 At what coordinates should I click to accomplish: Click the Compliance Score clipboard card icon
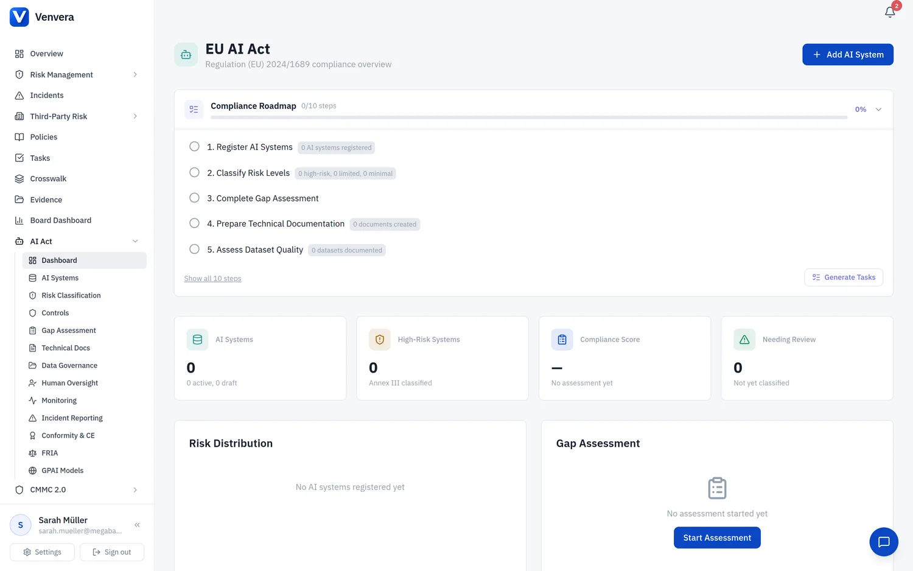(562, 340)
